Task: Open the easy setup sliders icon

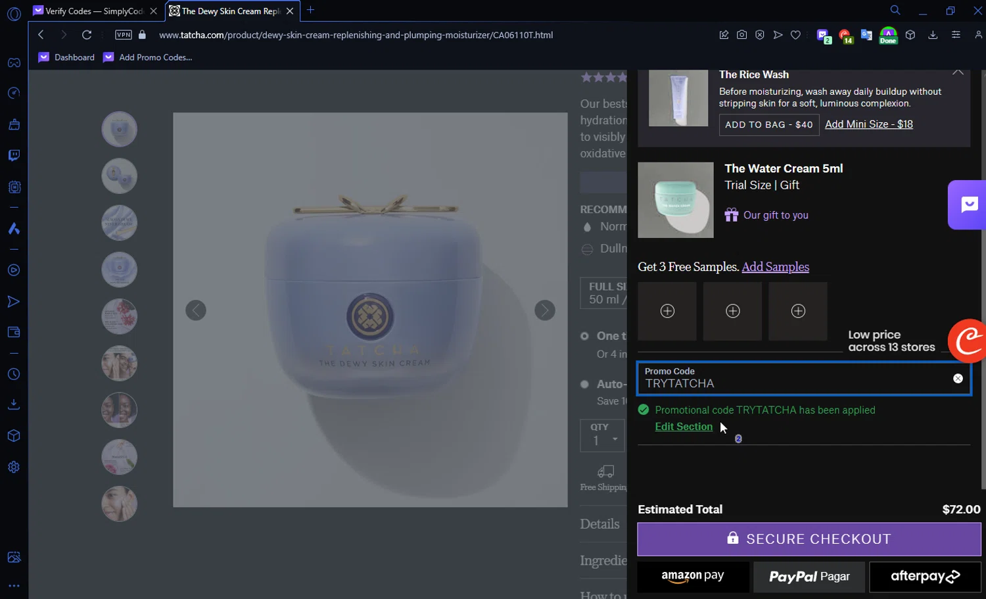Action: coord(956,35)
